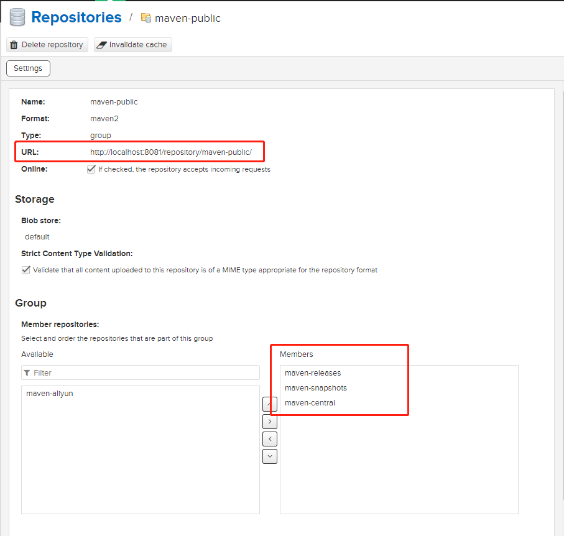Go back to Repositories via breadcrumb heading
The width and height of the screenshot is (564, 536).
click(76, 17)
